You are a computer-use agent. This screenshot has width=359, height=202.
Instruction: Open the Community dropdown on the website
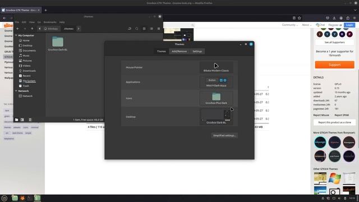click(289, 25)
